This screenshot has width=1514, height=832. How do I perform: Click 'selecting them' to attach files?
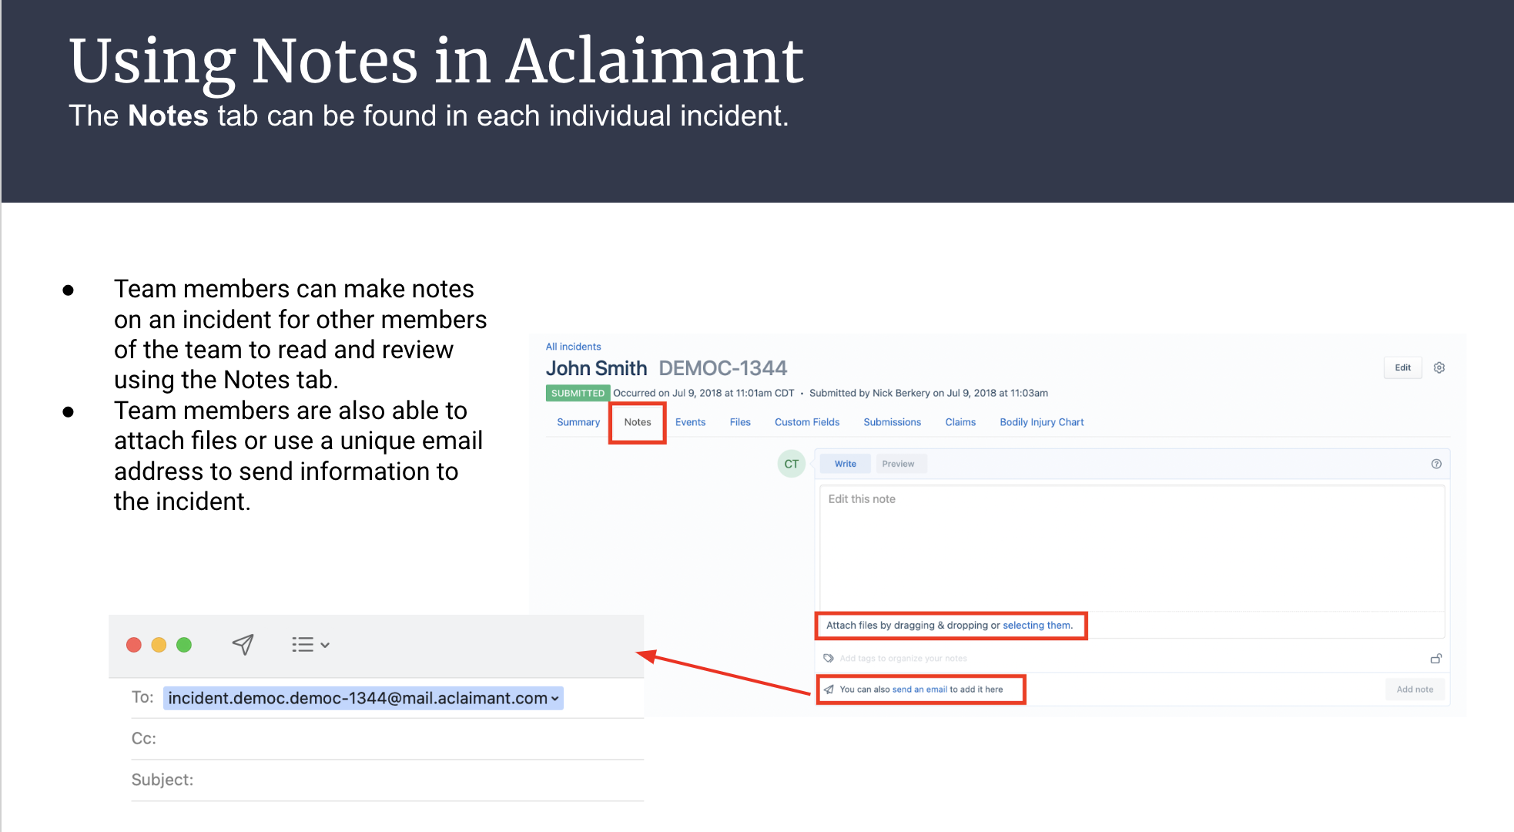click(x=1037, y=625)
